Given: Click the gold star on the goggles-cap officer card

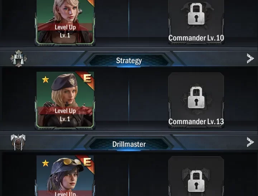Looking at the screenshot, I should (x=46, y=163).
